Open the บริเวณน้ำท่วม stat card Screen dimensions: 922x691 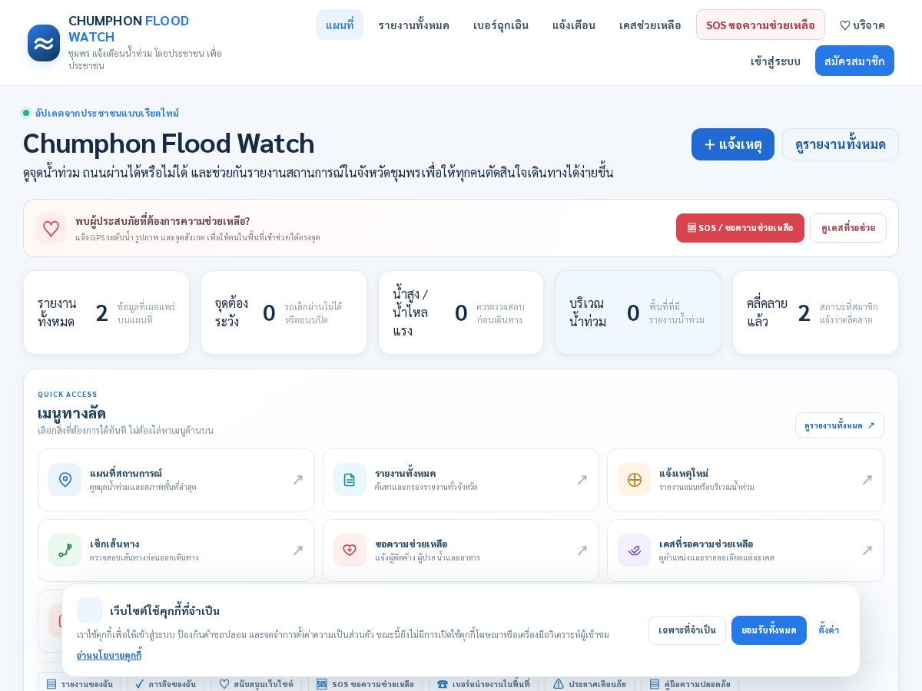click(638, 312)
